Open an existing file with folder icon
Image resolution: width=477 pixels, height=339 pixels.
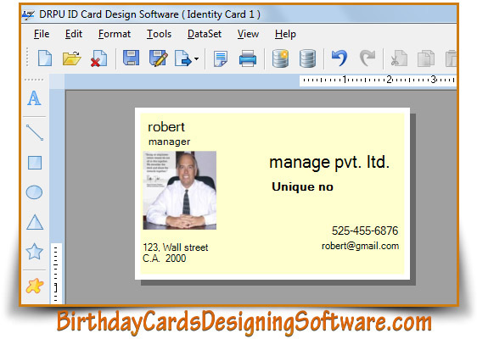(72, 58)
